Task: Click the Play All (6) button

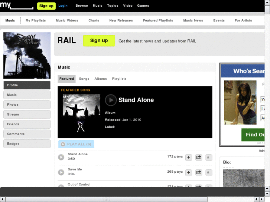Action: [x=76, y=144]
